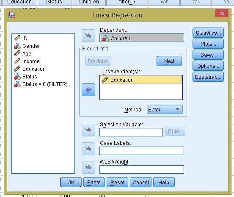Open the Save options dialog

pyautogui.click(x=208, y=55)
